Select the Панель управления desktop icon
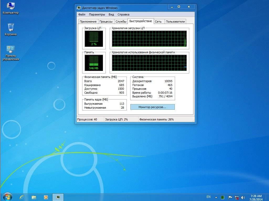 (x=10, y=53)
